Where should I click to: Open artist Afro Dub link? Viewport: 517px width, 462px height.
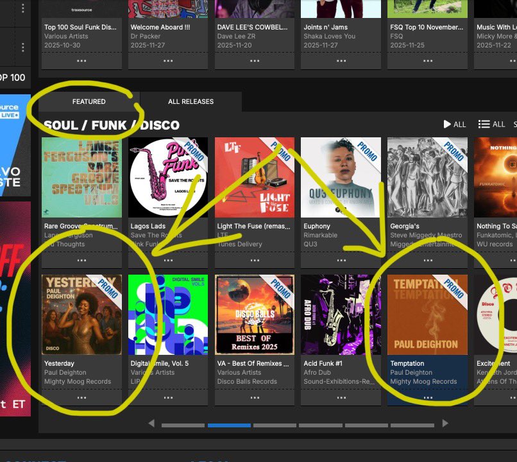317,372
